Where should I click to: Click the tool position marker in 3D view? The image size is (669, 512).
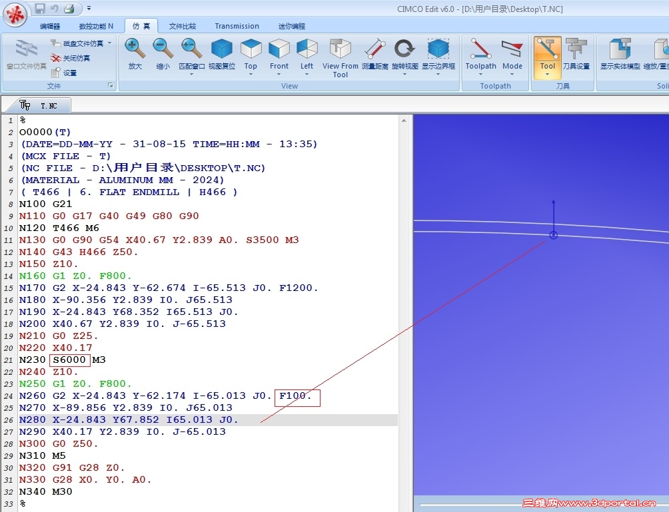tap(553, 235)
